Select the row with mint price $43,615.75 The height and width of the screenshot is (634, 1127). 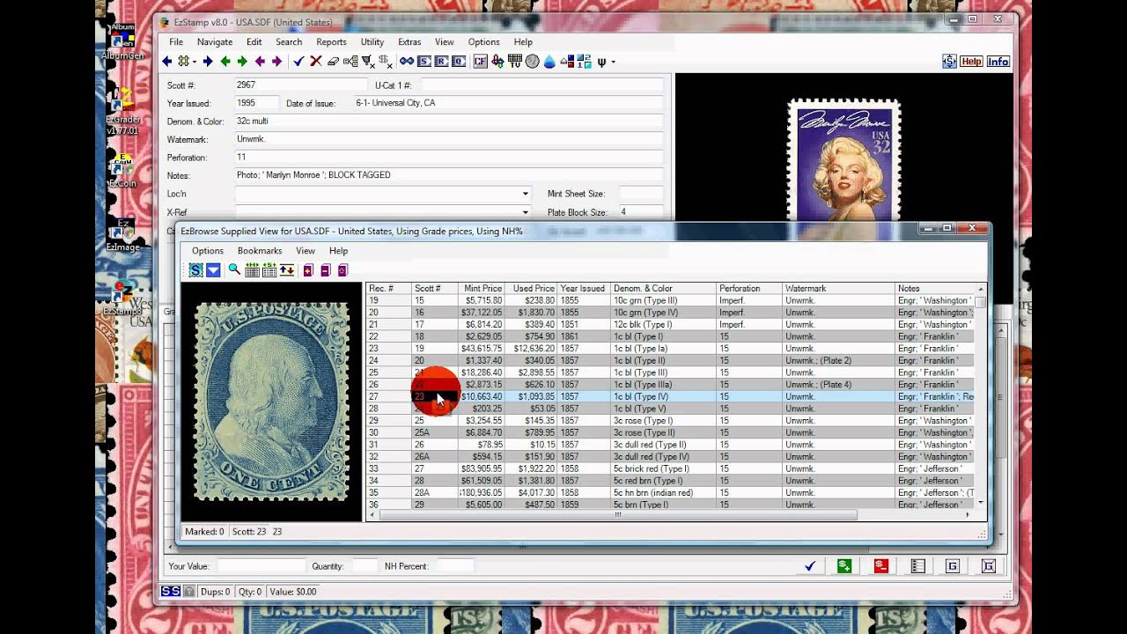(671, 349)
